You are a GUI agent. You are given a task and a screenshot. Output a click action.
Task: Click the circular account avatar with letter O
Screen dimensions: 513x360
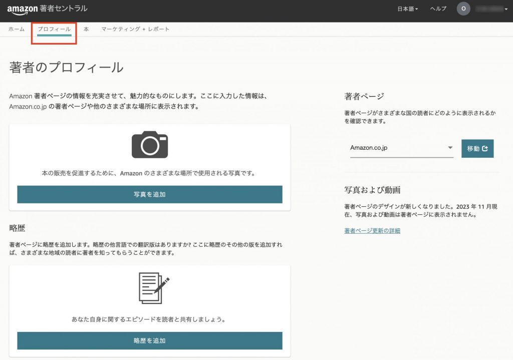[x=463, y=9]
